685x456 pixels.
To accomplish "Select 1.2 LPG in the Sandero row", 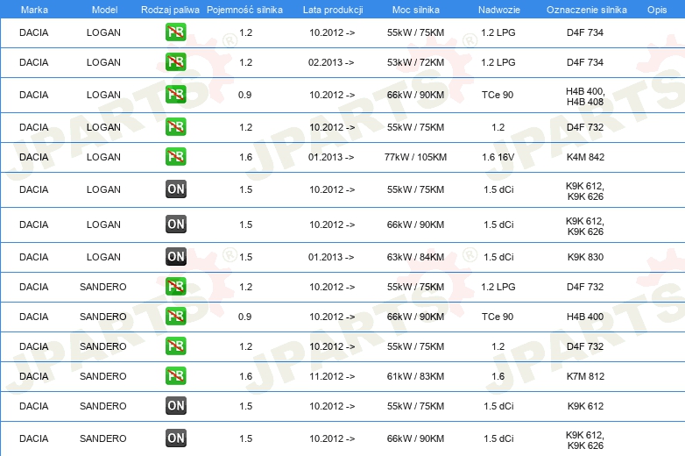I will 498,287.
